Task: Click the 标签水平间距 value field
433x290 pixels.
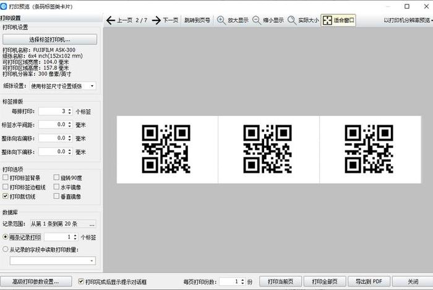Action: click(x=53, y=125)
